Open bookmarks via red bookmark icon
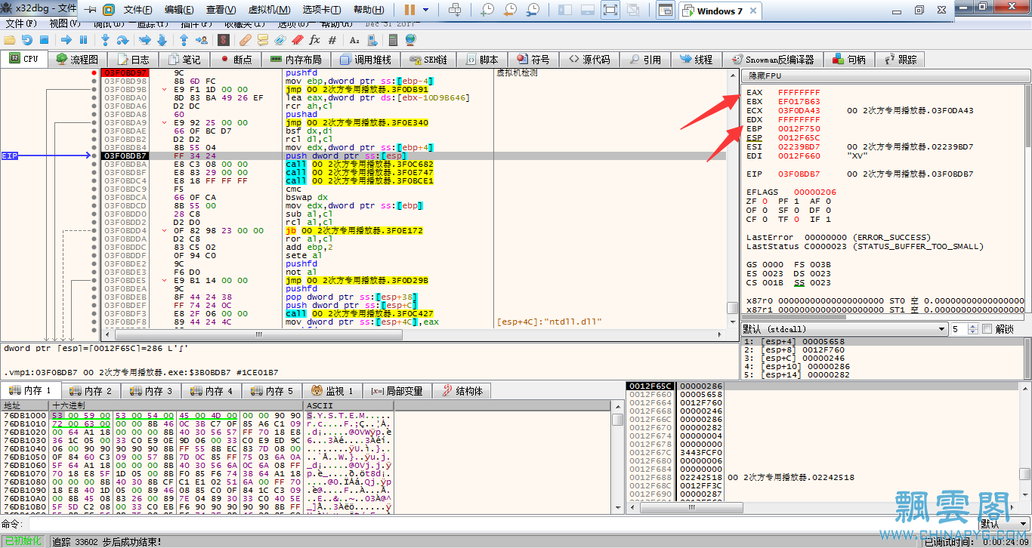The height and width of the screenshot is (548, 1032). click(298, 39)
